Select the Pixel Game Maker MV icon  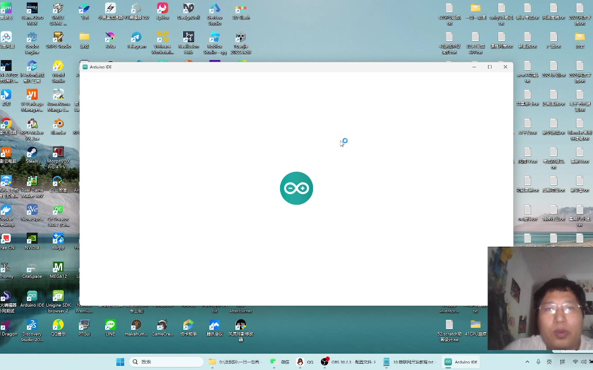(x=32, y=187)
